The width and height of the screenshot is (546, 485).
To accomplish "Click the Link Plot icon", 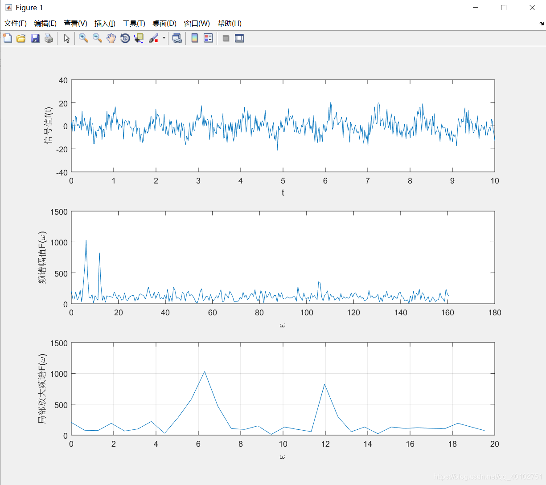I will point(177,38).
